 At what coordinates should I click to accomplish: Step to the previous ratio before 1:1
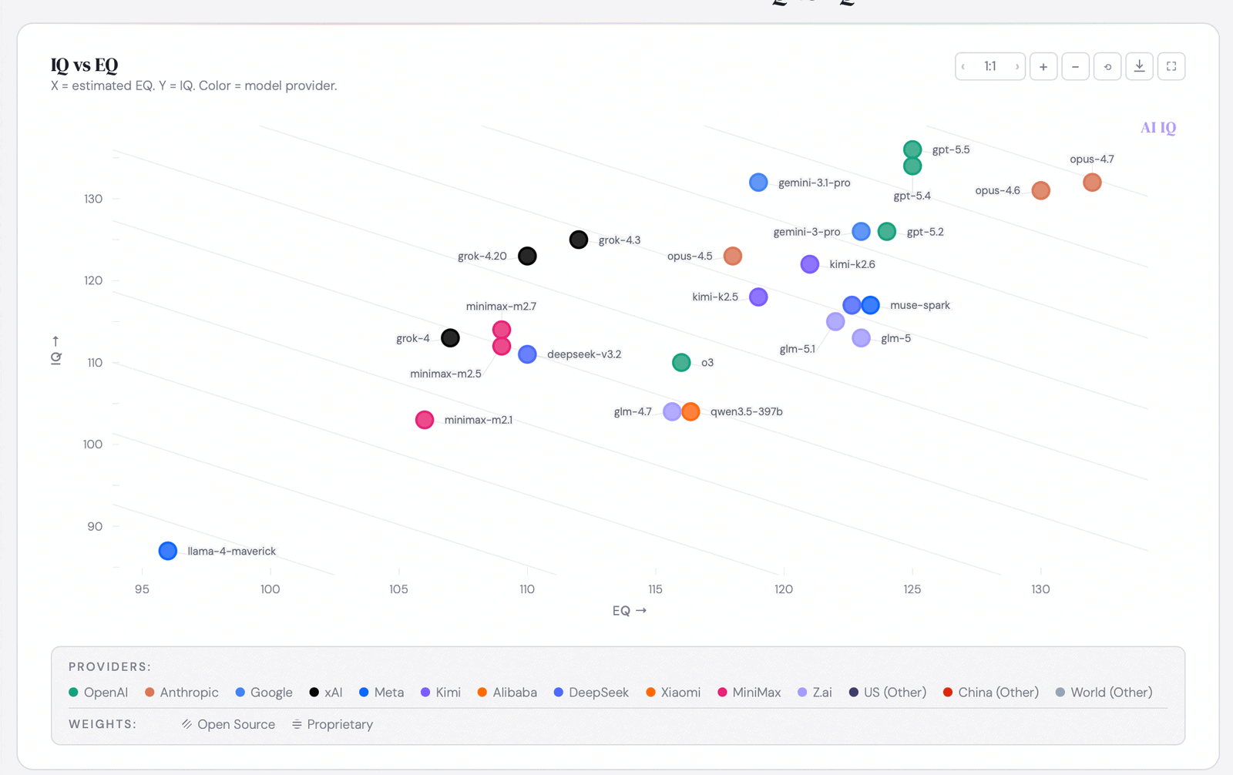coord(963,66)
